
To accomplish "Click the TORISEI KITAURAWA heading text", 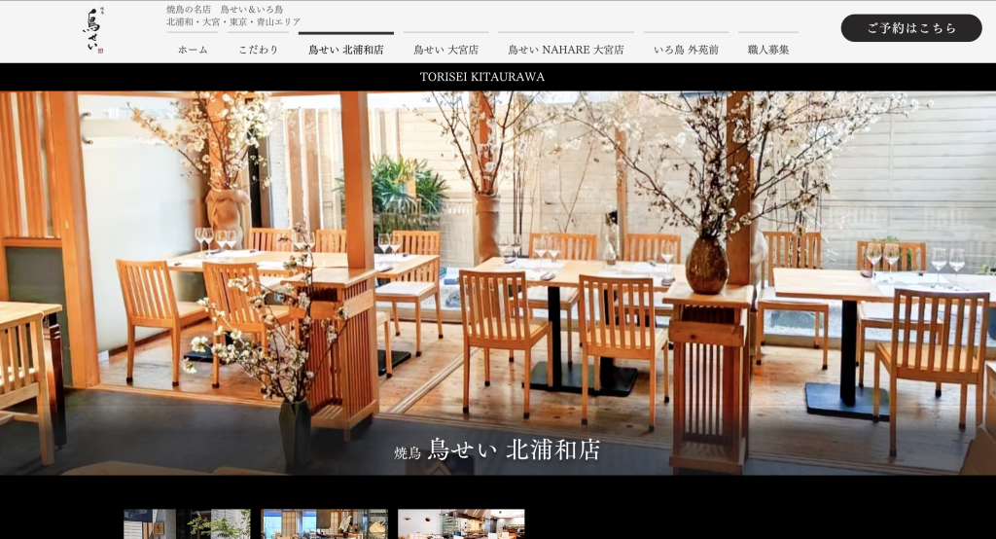I will click(482, 77).
